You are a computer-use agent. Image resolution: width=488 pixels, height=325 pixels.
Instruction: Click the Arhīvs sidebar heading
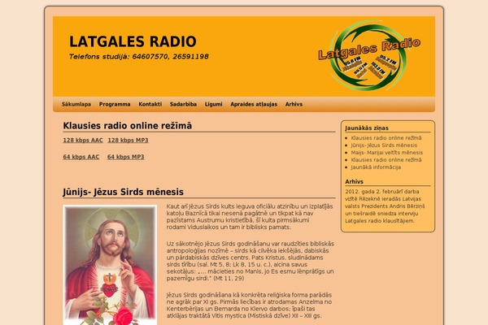tap(354, 182)
